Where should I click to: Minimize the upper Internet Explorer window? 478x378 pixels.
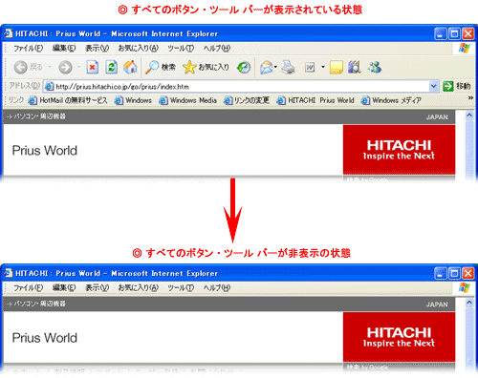coord(441,33)
